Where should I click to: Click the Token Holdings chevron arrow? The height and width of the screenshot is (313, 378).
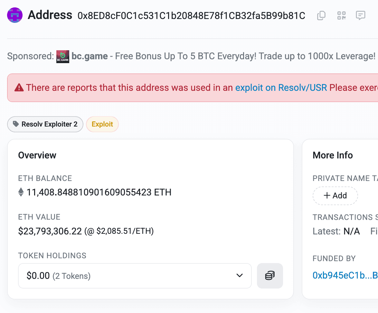coord(239,276)
